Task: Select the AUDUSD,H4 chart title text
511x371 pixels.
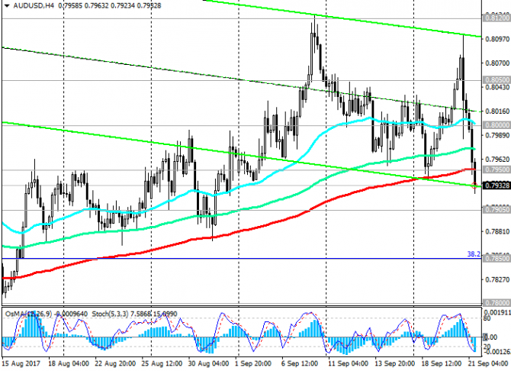Action: pyautogui.click(x=34, y=5)
